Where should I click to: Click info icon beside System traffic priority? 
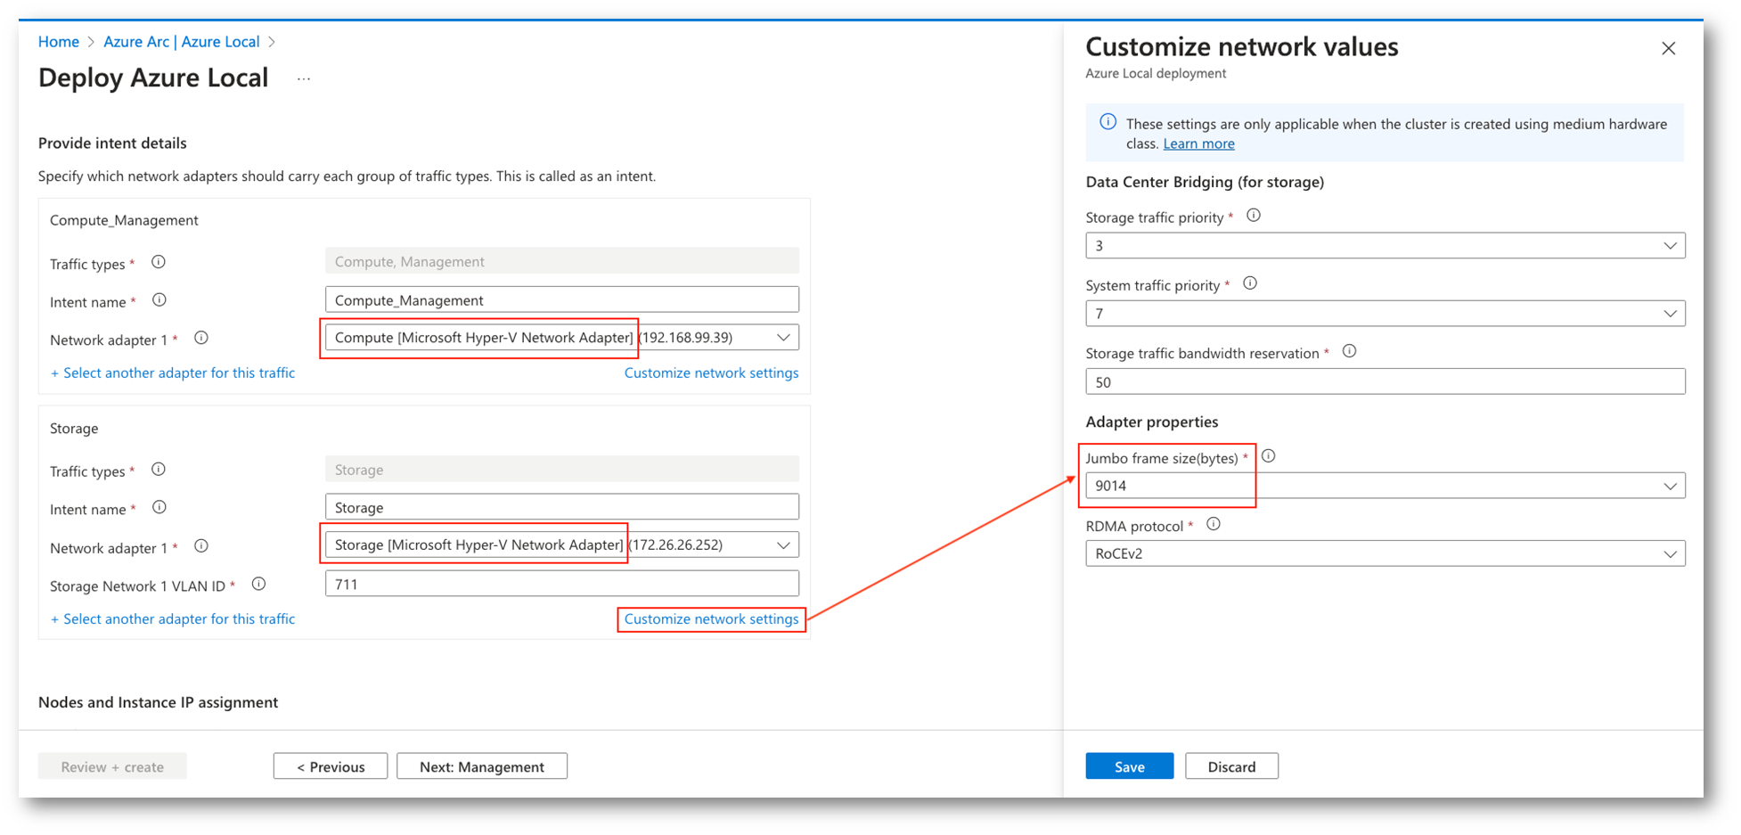pos(1249,284)
